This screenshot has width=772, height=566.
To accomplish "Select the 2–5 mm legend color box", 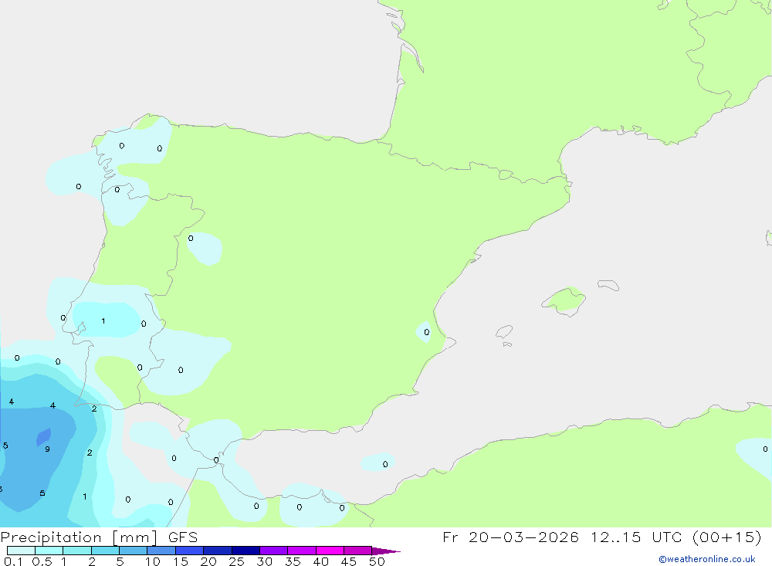I will click(x=105, y=551).
